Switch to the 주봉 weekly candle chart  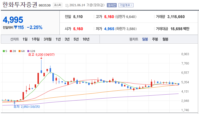155,39
